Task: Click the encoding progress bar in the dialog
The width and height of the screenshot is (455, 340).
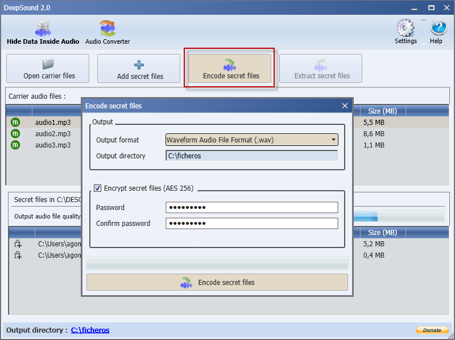Action: 217,263
